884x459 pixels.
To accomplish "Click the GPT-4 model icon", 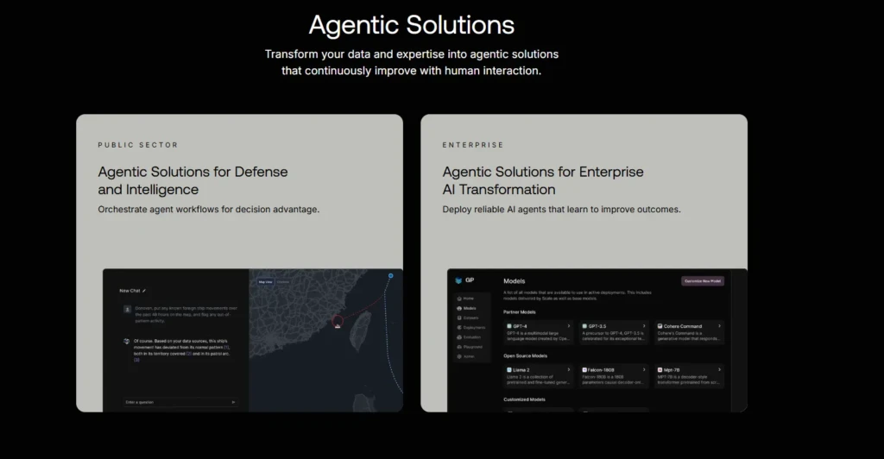I will coord(509,326).
